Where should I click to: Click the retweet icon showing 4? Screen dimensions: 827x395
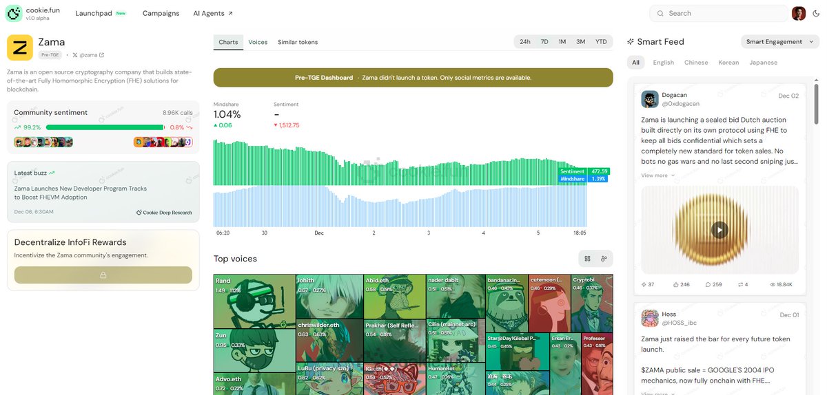point(740,284)
